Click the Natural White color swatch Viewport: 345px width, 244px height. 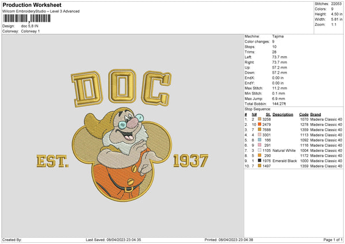[x=259, y=150]
